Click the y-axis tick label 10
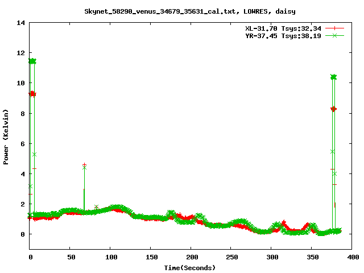This screenshot has width=364, height=273. tap(20, 83)
